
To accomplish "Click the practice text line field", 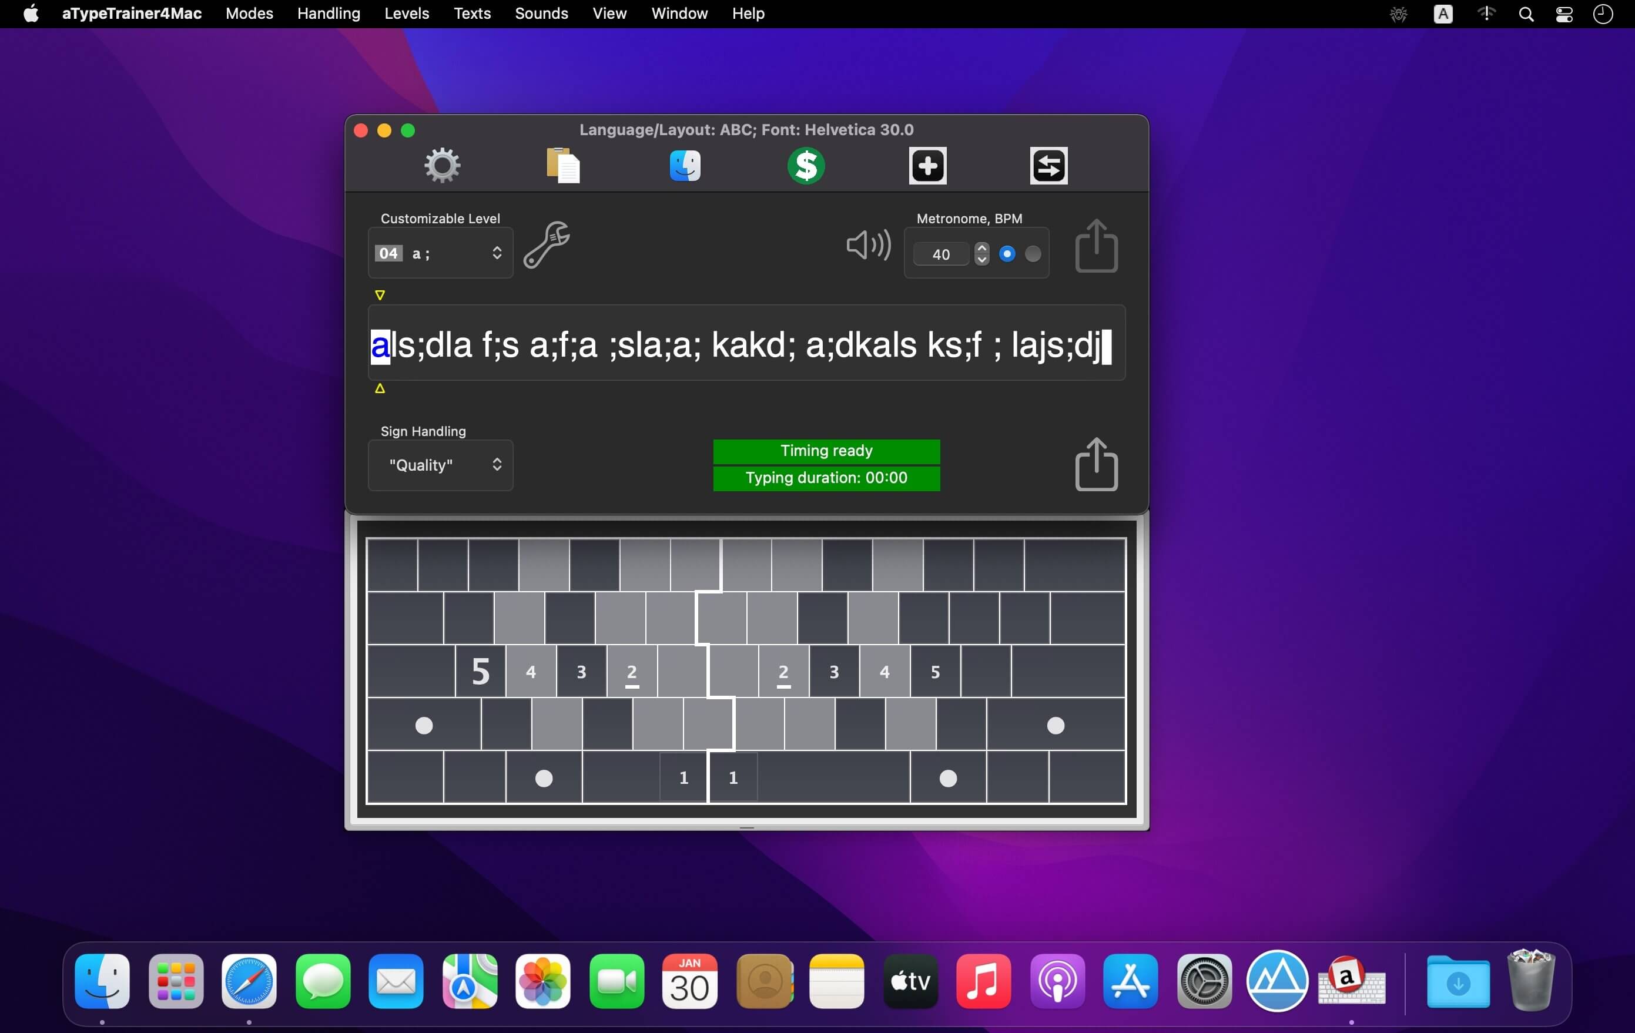I will (x=746, y=343).
